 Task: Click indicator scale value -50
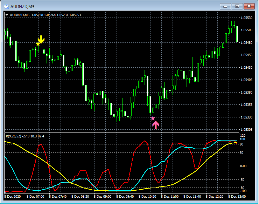[x=242, y=180]
